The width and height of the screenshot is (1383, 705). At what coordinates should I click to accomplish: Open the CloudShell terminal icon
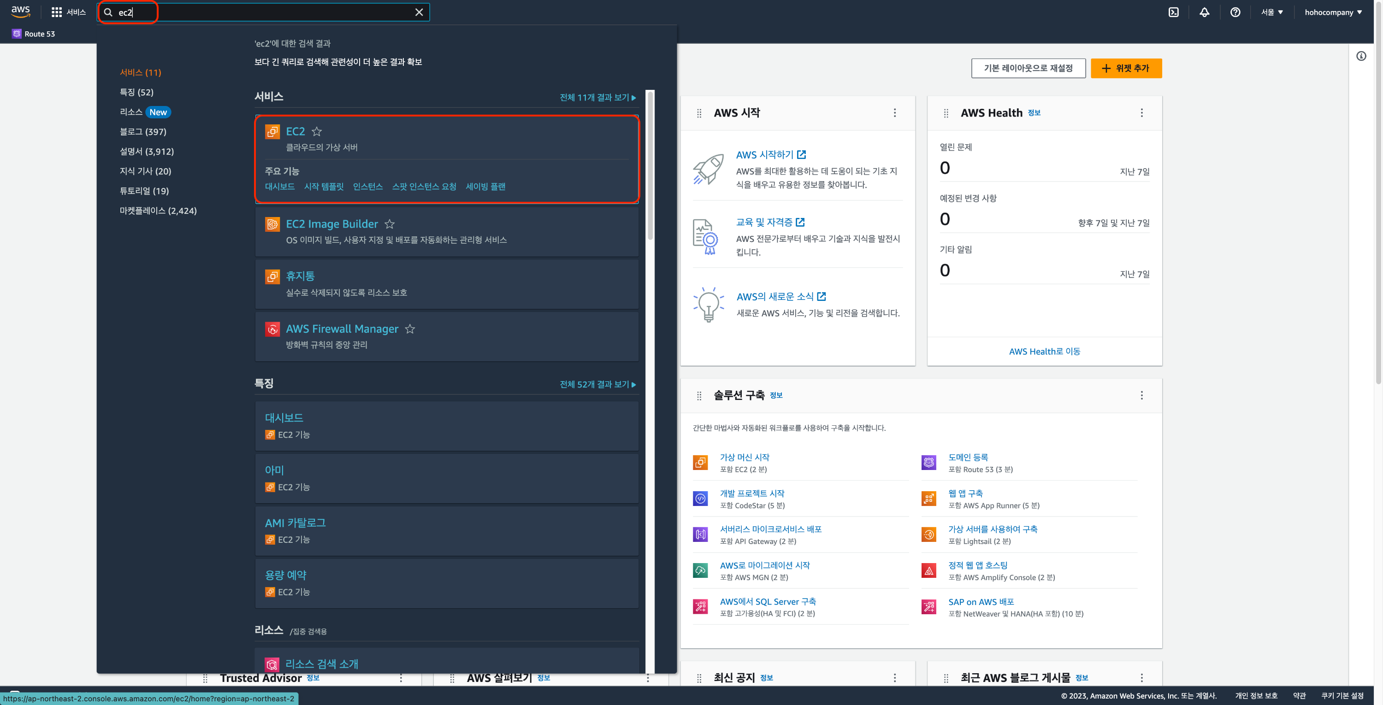(x=1174, y=12)
